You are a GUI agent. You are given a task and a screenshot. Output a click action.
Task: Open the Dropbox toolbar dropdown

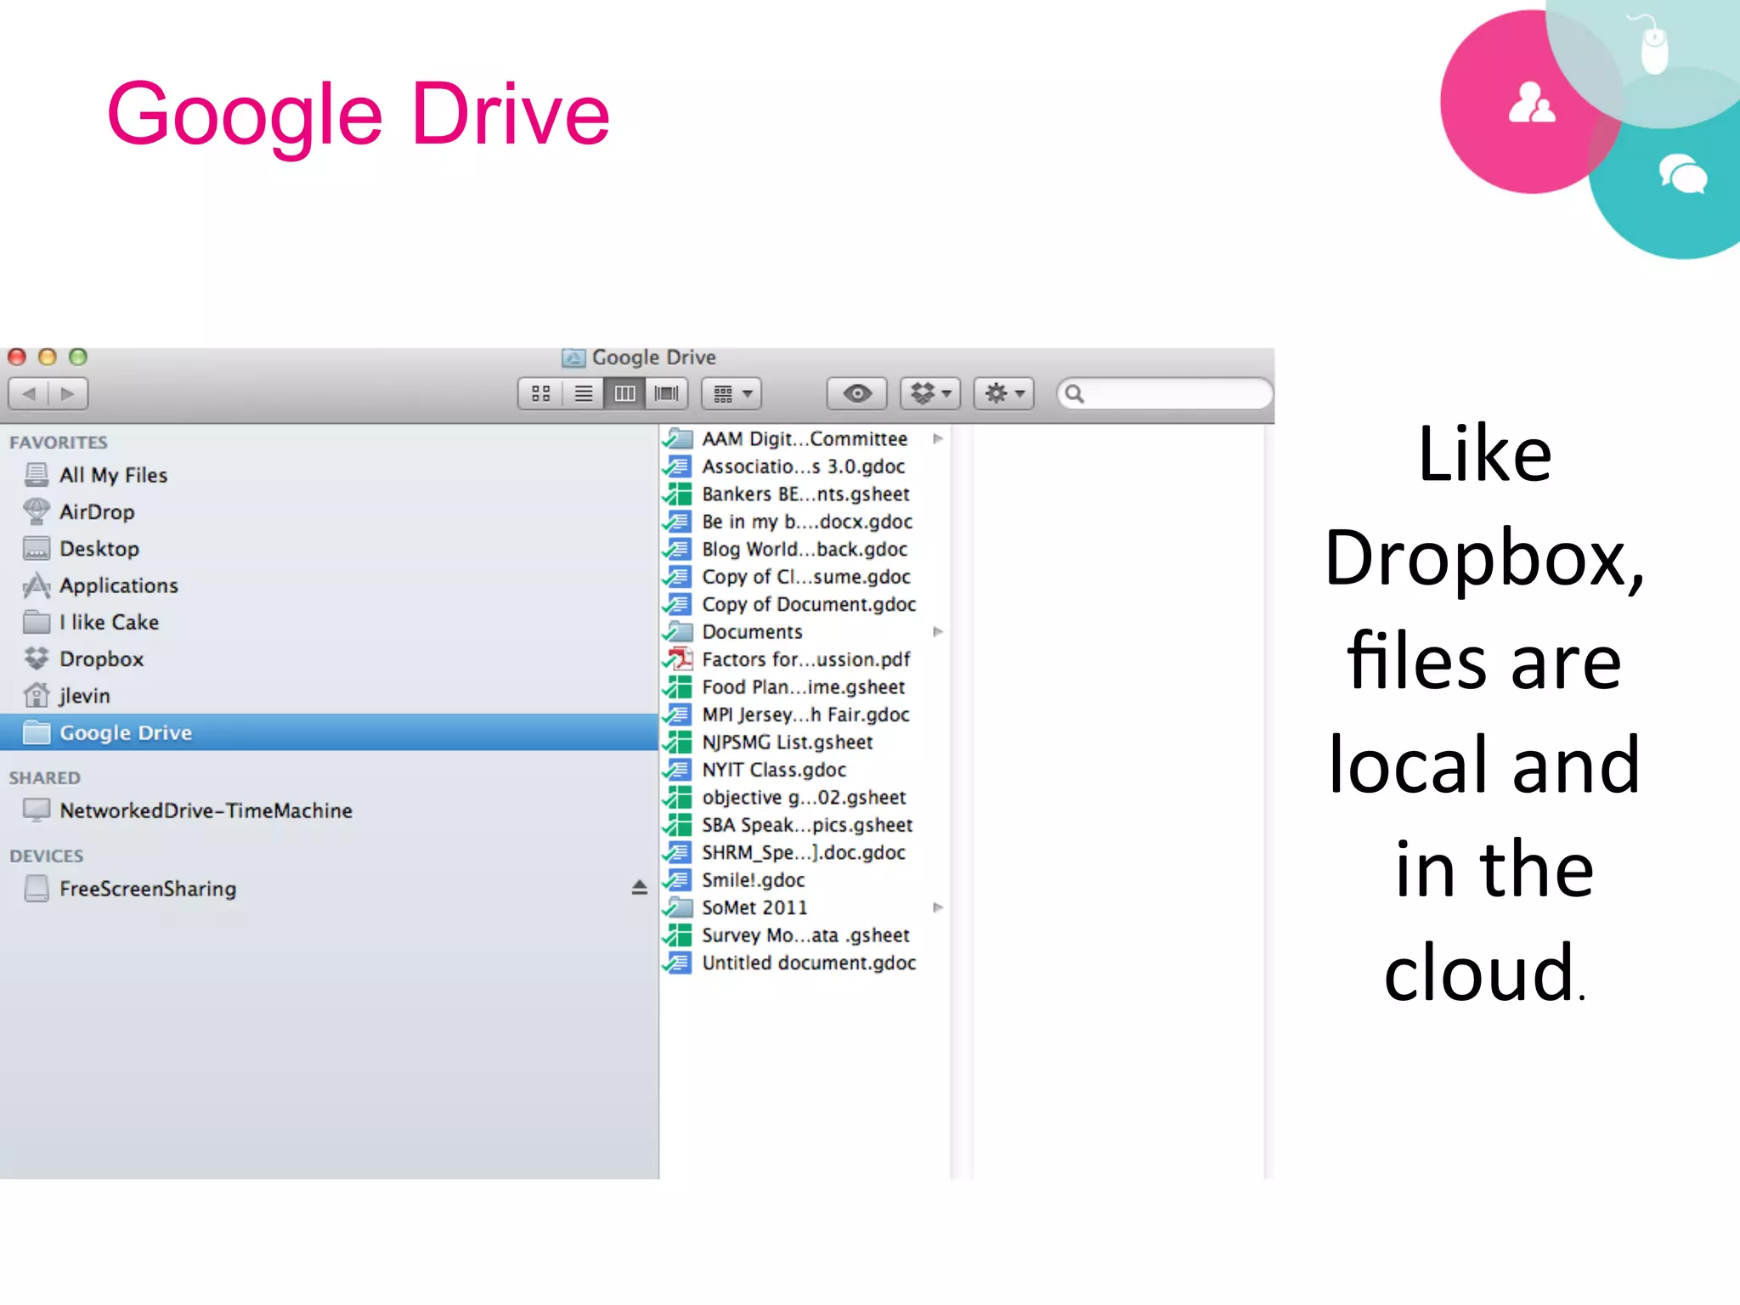pos(930,393)
